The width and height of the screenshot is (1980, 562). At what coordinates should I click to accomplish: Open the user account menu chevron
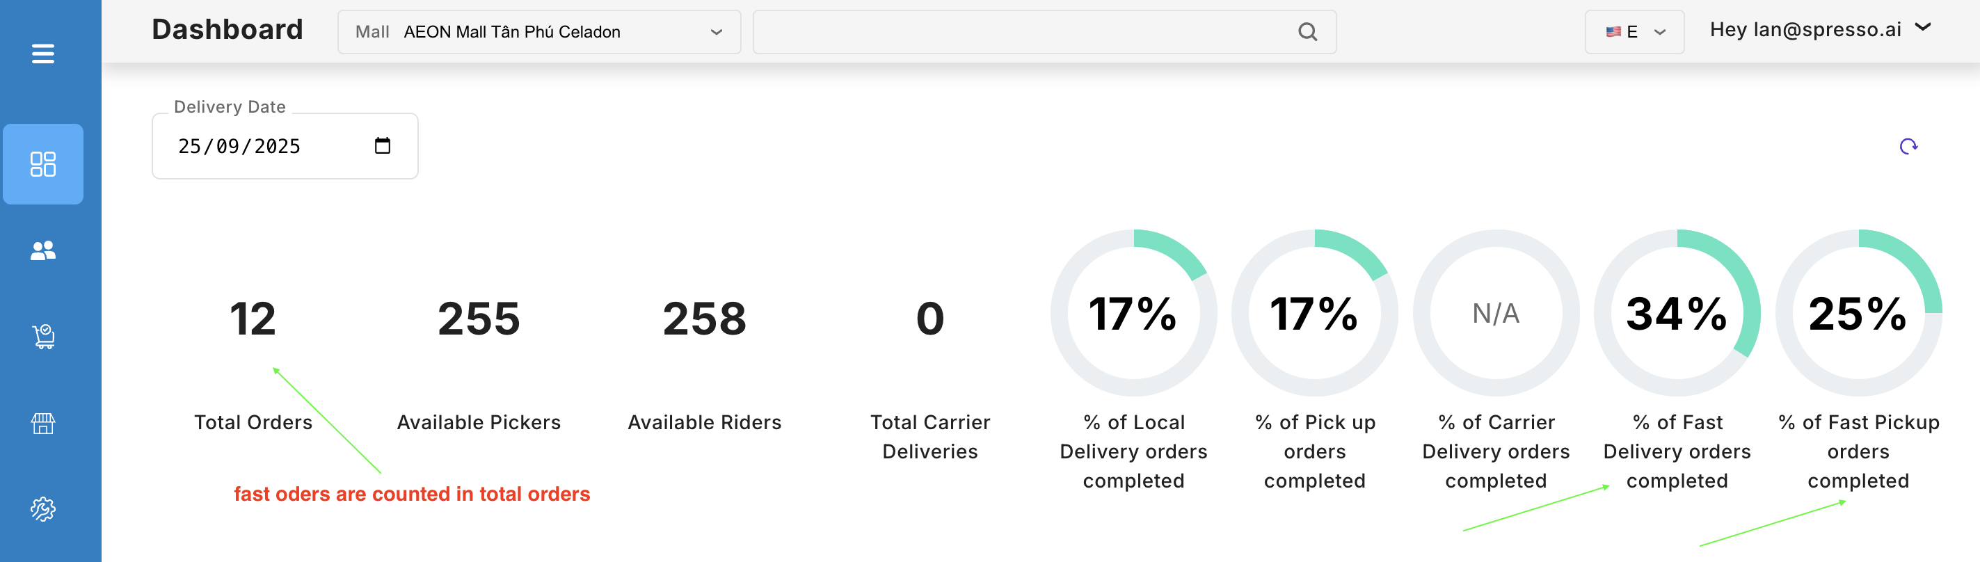coord(1923,27)
